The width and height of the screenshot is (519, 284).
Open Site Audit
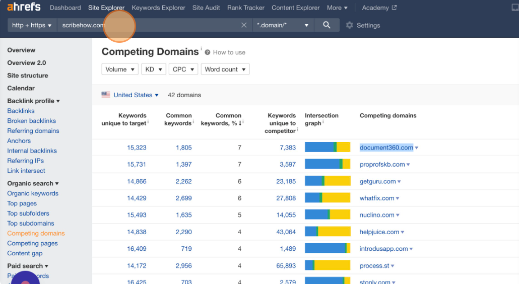tap(206, 8)
